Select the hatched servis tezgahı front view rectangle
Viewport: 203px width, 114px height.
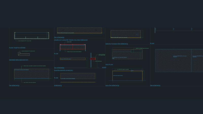coord(126,34)
